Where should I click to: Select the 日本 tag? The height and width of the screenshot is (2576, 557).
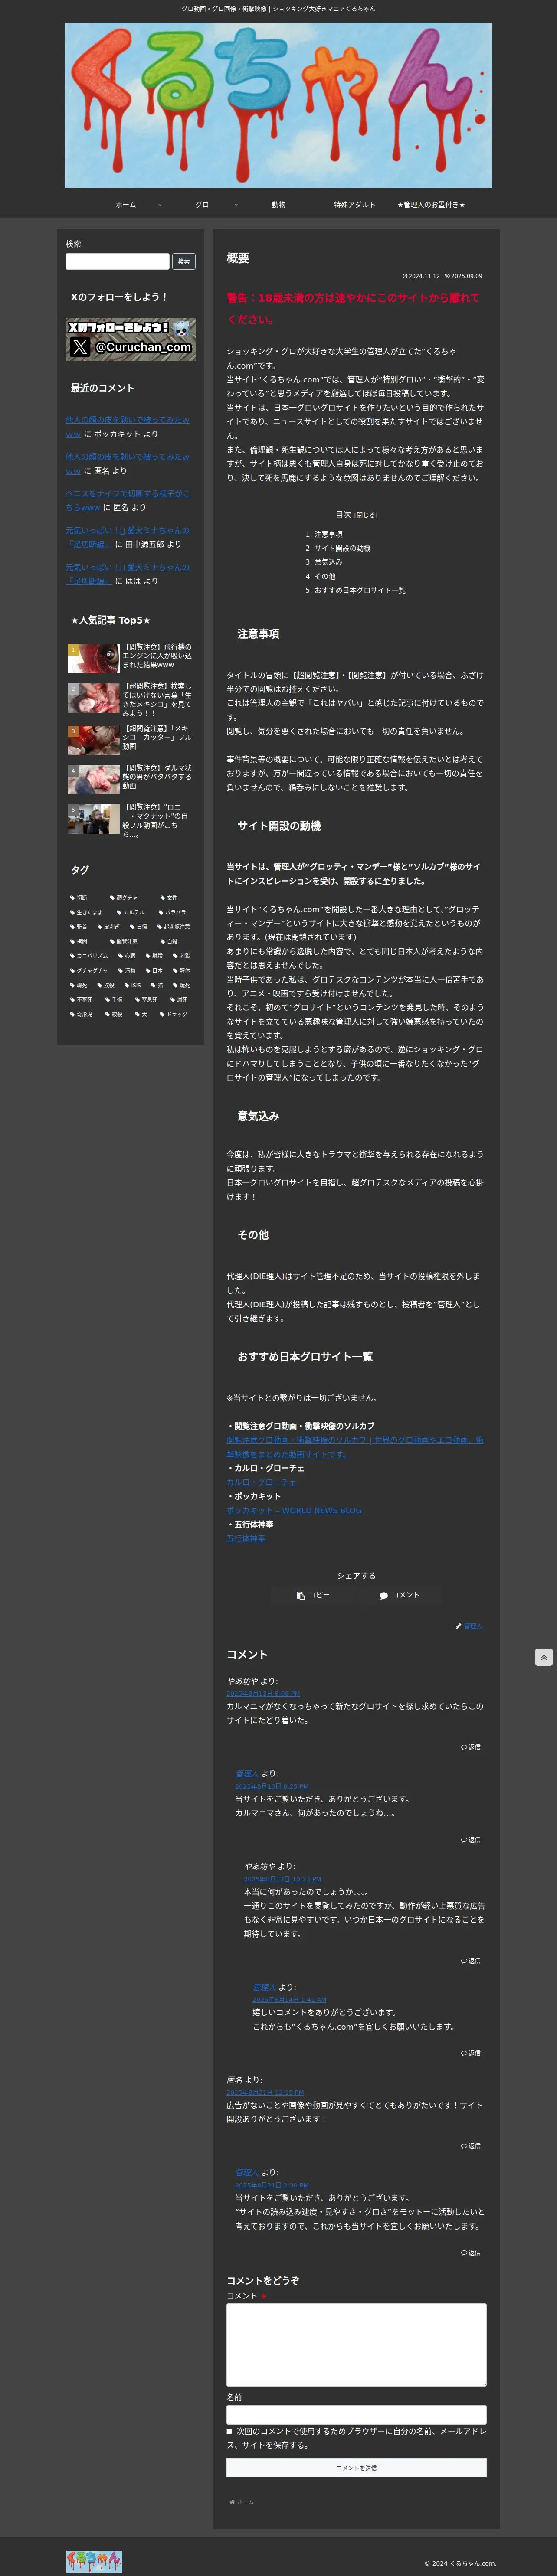[x=154, y=970]
